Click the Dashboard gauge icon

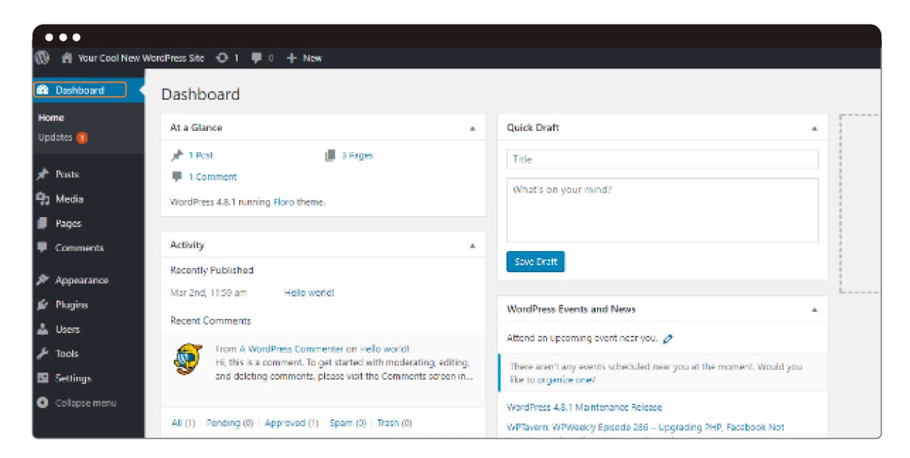42,90
